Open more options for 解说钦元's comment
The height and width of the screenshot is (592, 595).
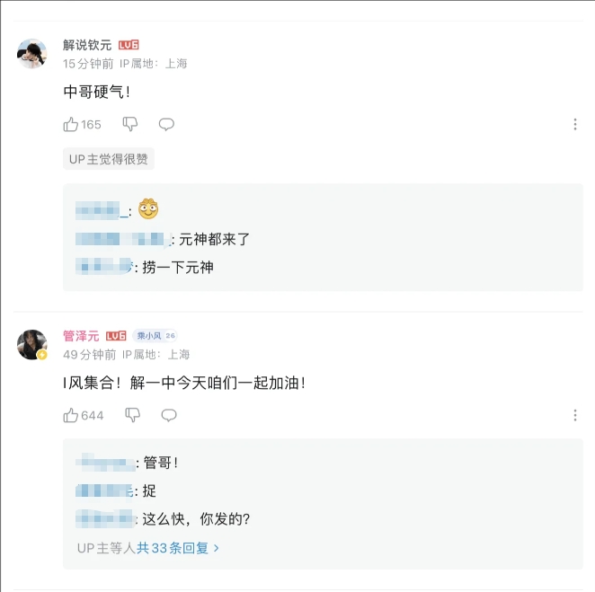[575, 124]
